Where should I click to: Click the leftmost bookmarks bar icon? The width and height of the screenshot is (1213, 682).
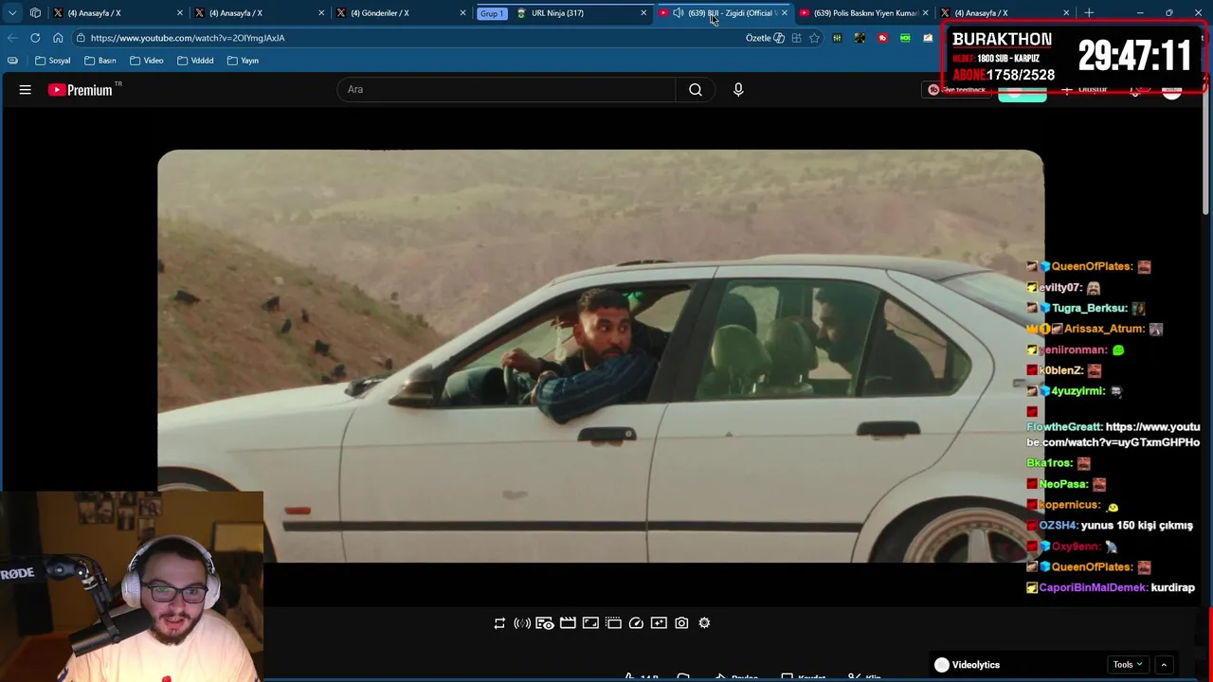pyautogui.click(x=12, y=61)
